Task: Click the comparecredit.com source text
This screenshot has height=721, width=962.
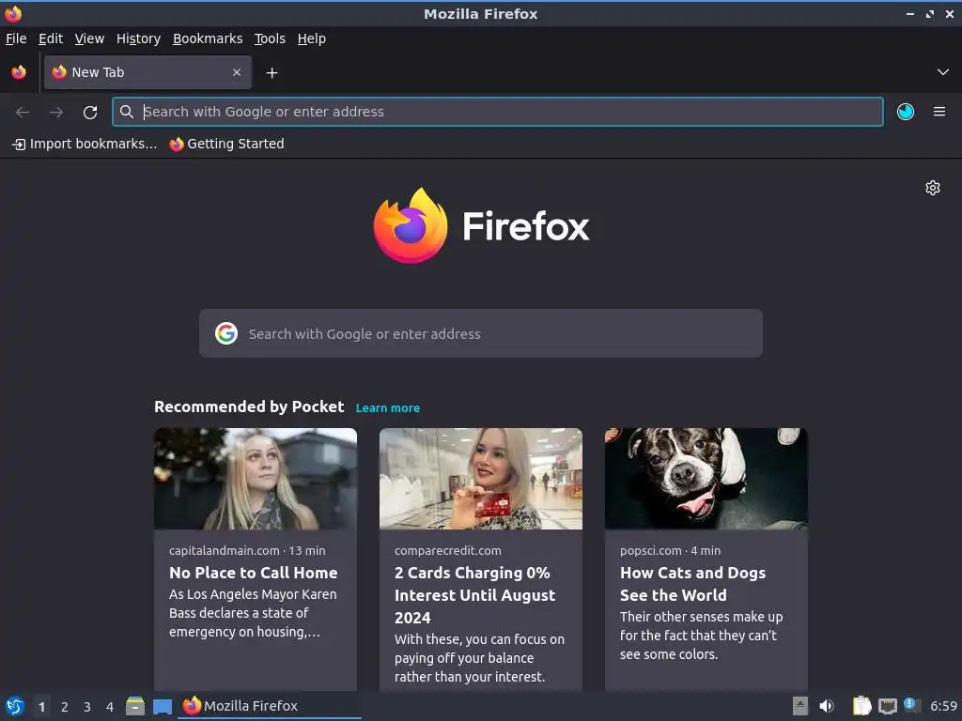Action: (448, 550)
